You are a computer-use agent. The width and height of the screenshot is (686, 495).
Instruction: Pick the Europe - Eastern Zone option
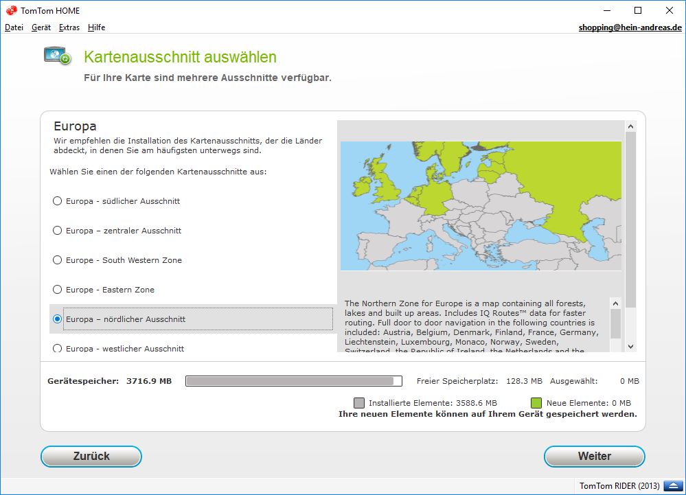[58, 290]
